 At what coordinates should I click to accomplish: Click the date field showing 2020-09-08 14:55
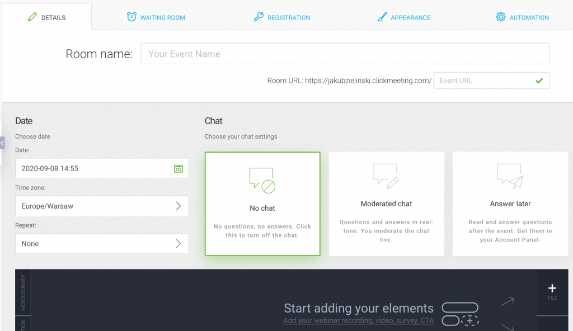coord(102,168)
